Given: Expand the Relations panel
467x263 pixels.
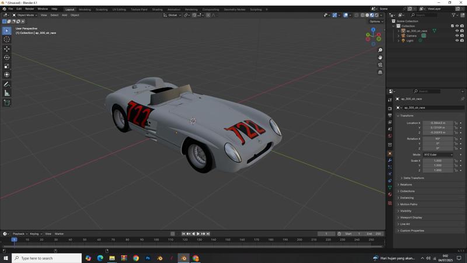Looking at the screenshot, I should tap(405, 185).
